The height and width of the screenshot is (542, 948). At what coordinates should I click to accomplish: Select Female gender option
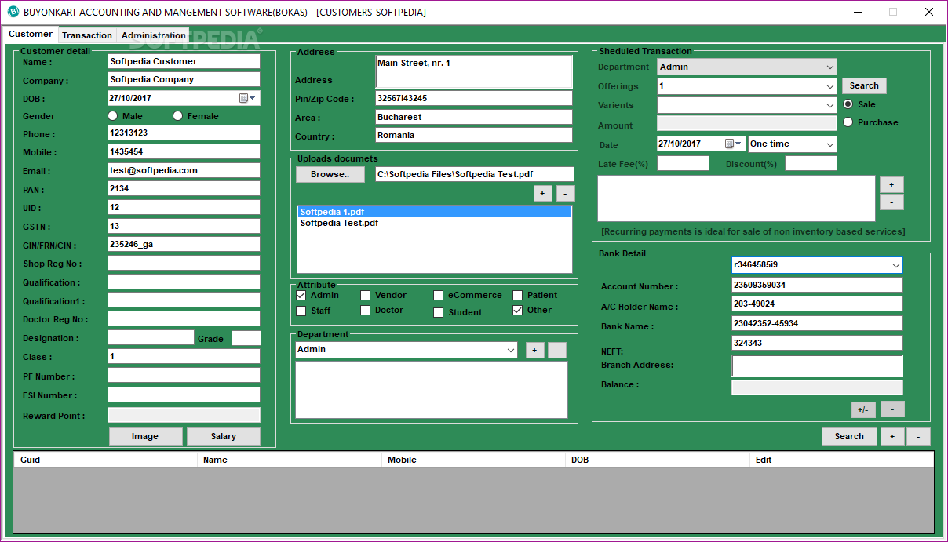click(x=178, y=116)
